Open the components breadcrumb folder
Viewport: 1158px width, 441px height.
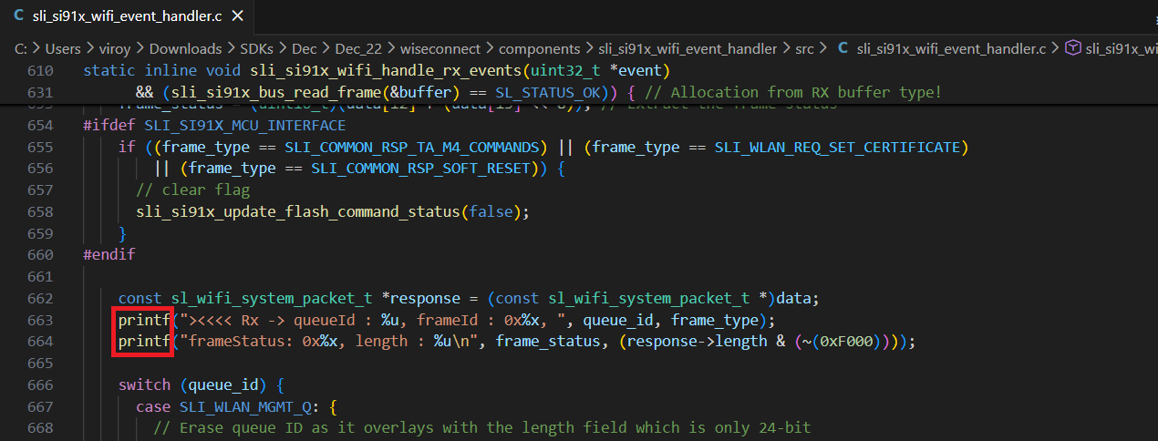tap(539, 48)
